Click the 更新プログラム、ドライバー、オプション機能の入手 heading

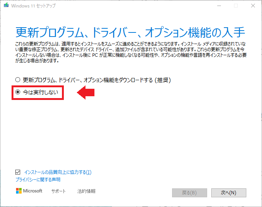130,32
